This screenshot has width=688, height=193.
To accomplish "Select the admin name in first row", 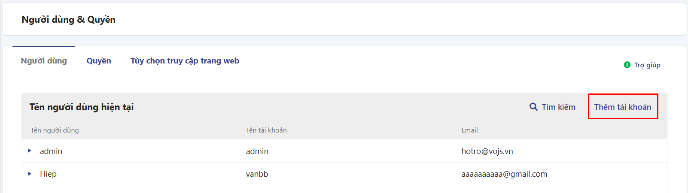I will pyautogui.click(x=51, y=151).
